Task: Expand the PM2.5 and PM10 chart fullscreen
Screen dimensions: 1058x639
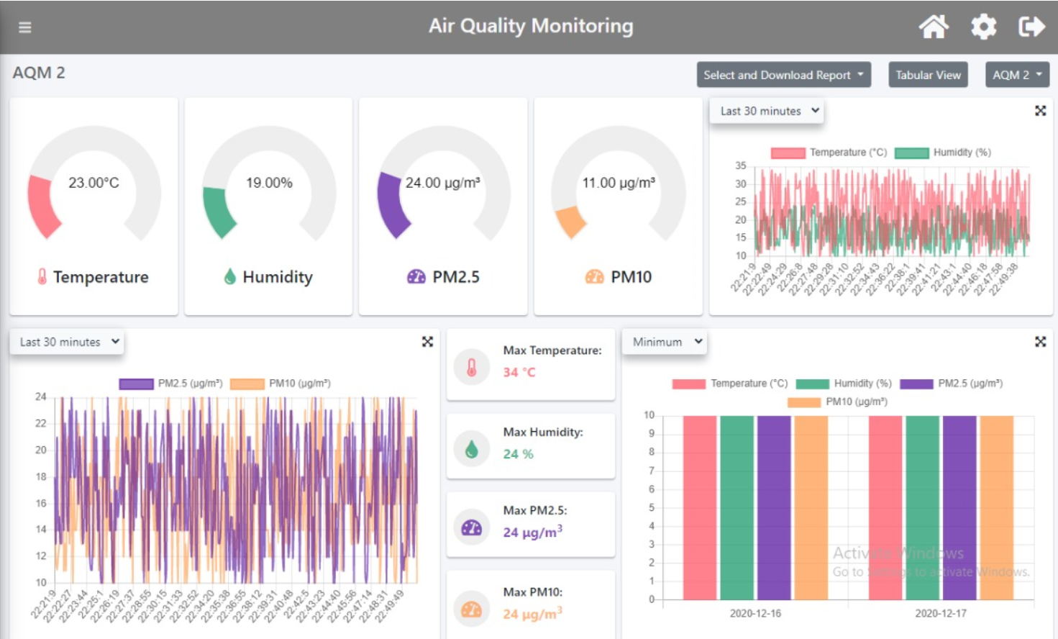Action: pos(427,342)
